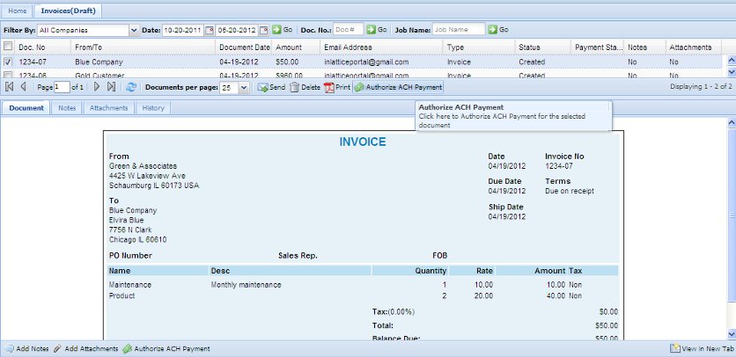
Task: Click the Print PDF icon
Action: coord(330,88)
